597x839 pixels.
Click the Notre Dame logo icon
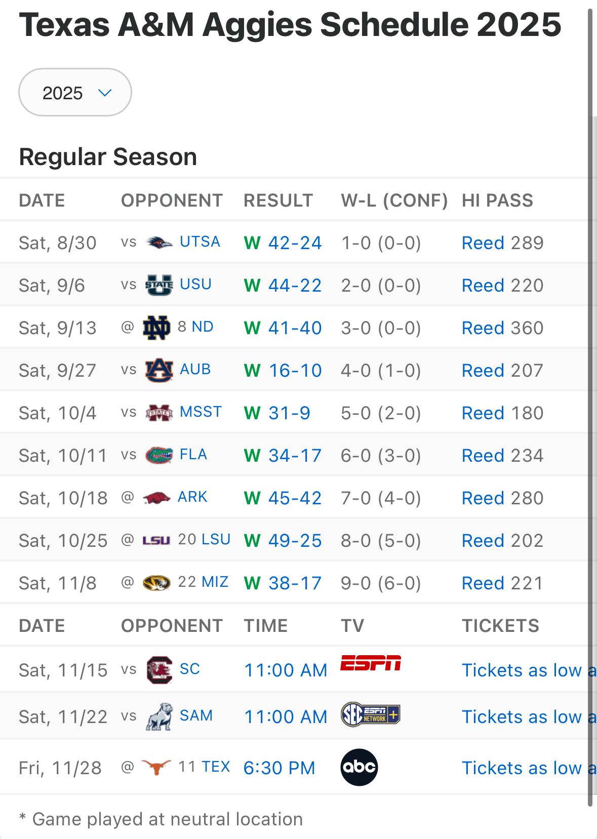(156, 328)
